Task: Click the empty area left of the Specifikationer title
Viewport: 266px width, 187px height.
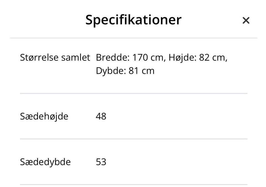Action: (x=42, y=19)
